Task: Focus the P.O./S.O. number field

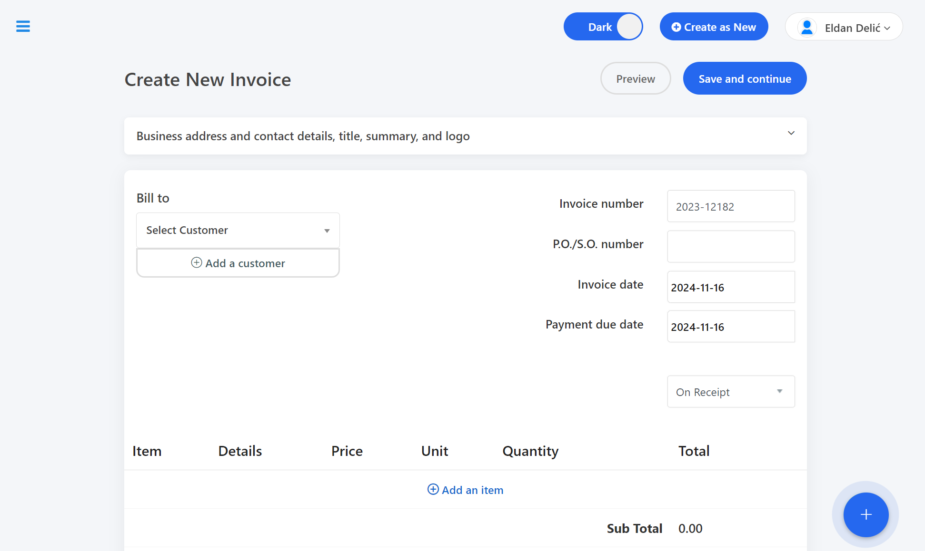Action: [x=731, y=246]
